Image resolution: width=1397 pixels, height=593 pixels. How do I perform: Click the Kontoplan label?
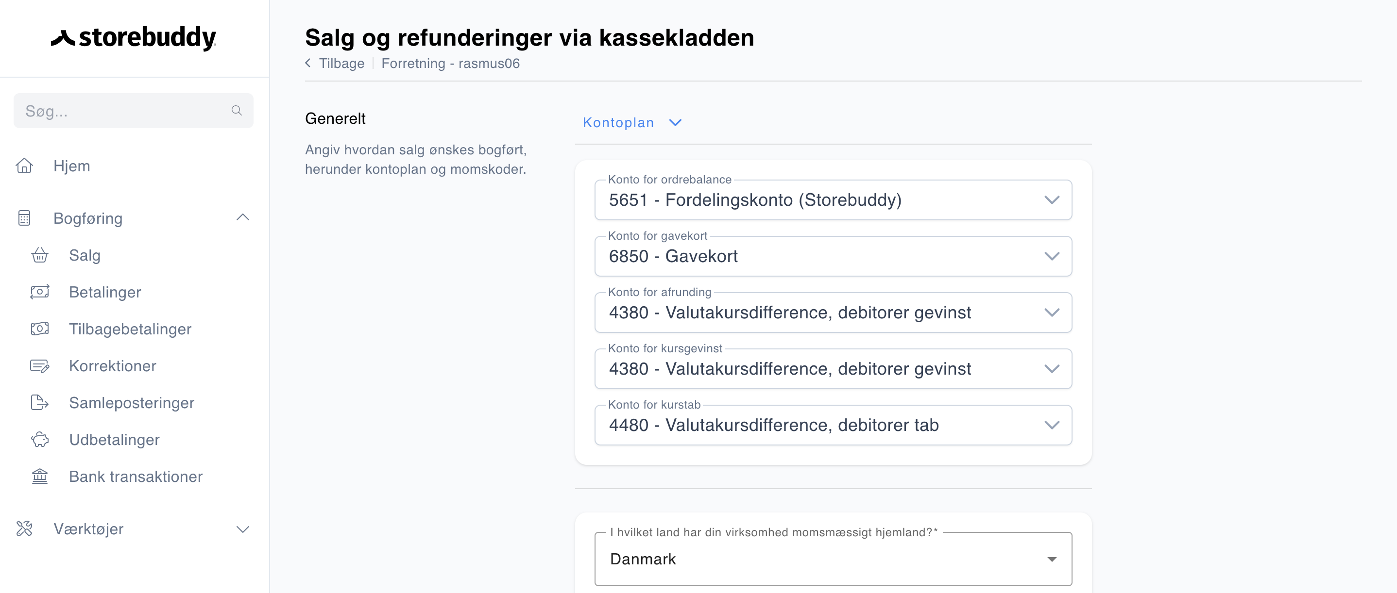pos(618,123)
